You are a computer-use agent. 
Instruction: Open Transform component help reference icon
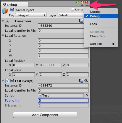tap(81, 21)
